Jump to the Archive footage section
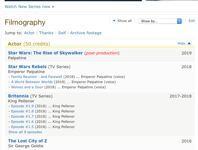The height and width of the screenshot is (150, 198). [x=86, y=33]
